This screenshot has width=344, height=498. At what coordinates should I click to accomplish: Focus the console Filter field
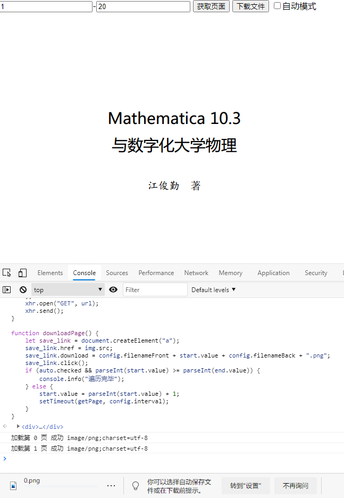coord(155,289)
